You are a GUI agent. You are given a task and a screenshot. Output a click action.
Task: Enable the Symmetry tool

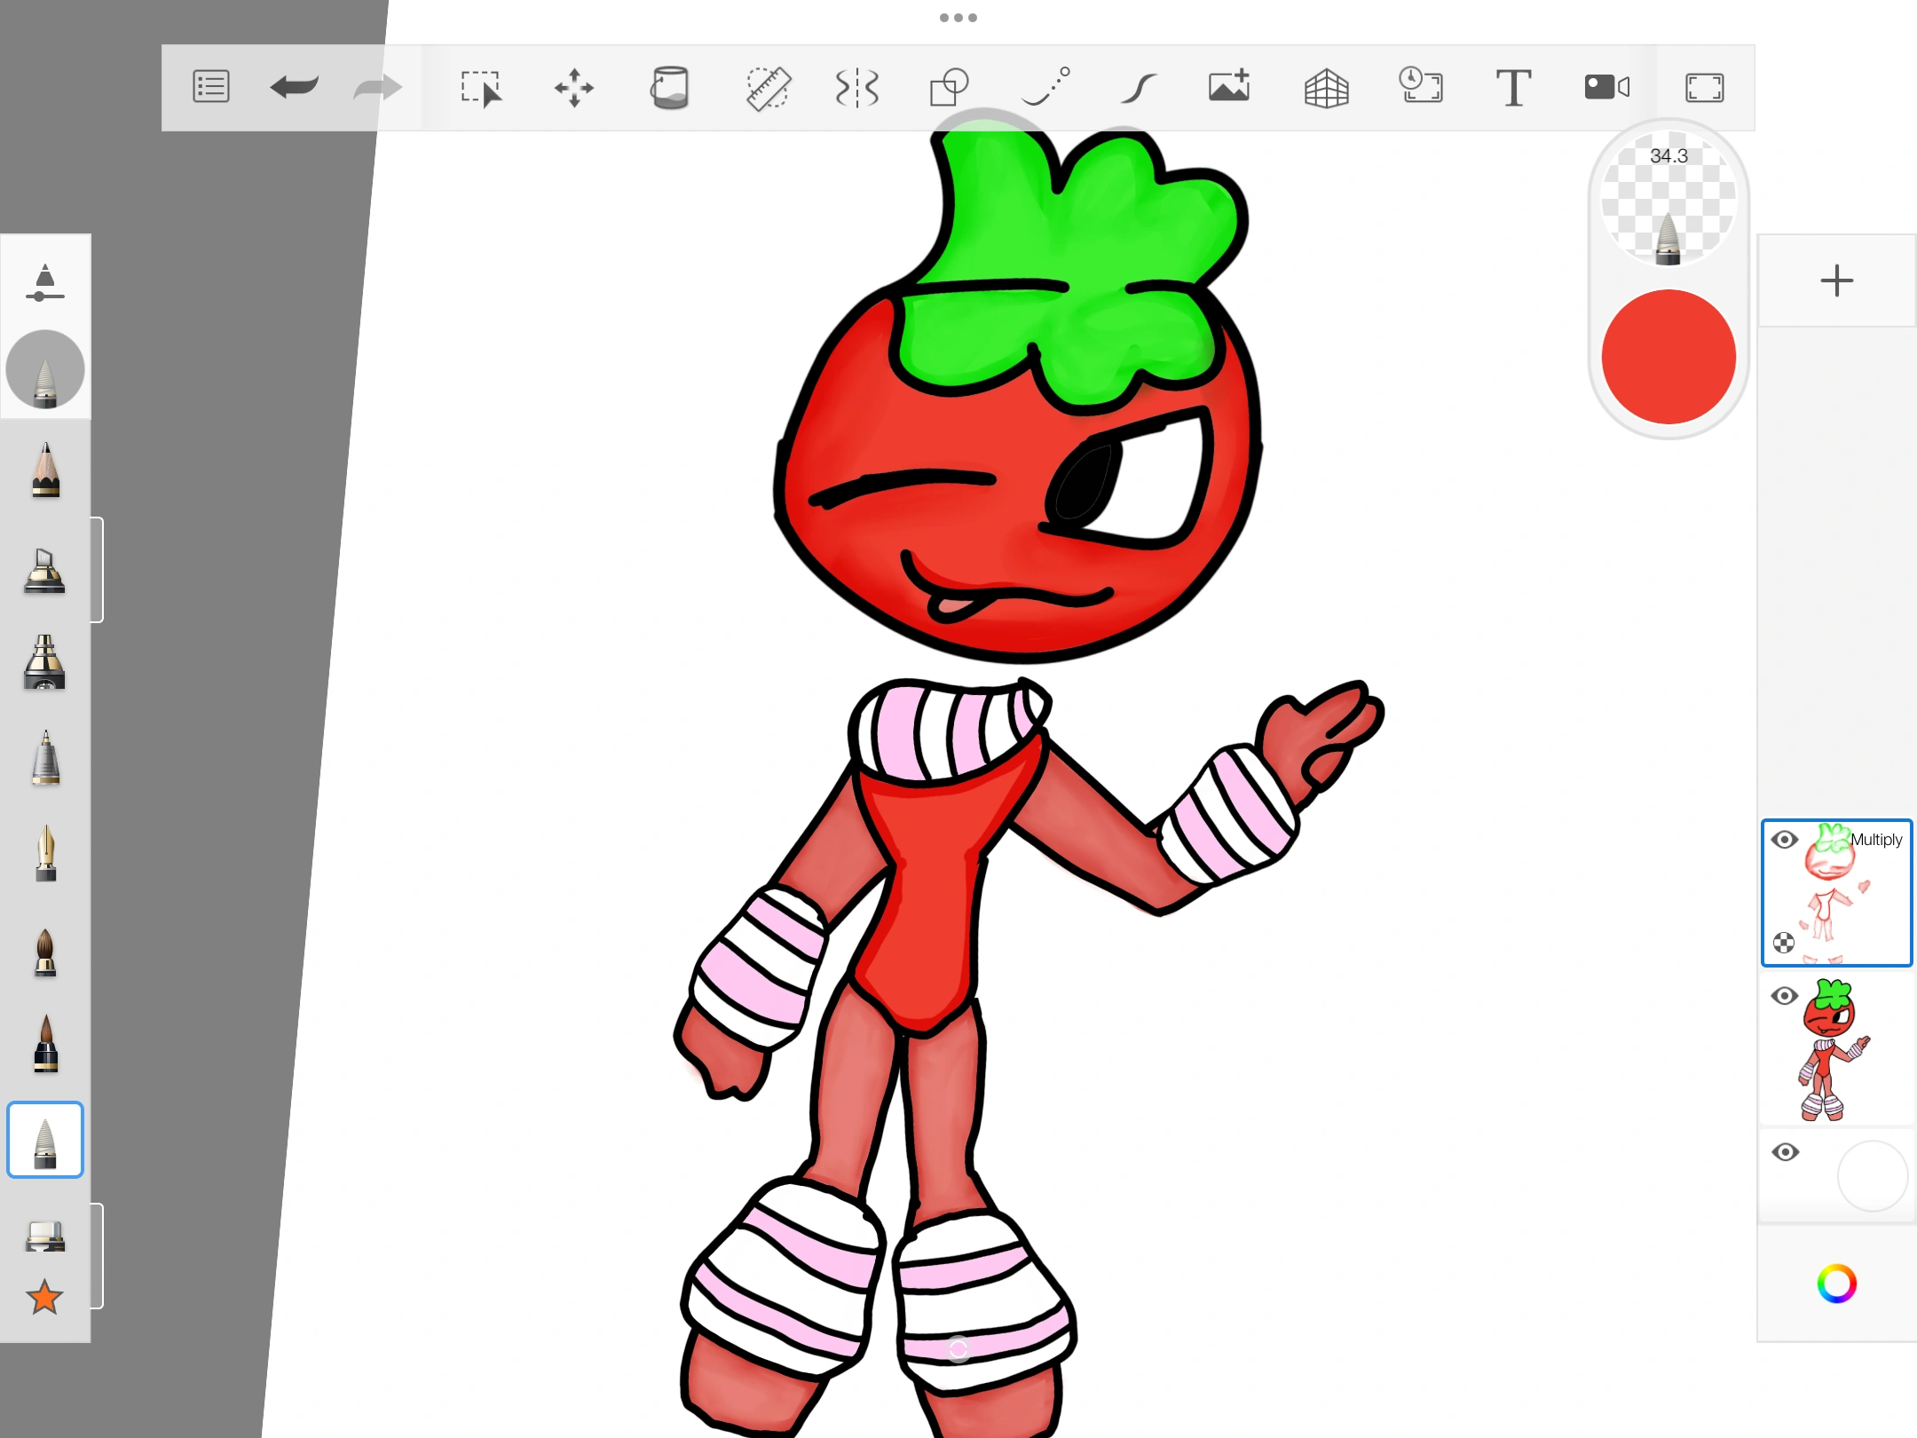tap(857, 87)
